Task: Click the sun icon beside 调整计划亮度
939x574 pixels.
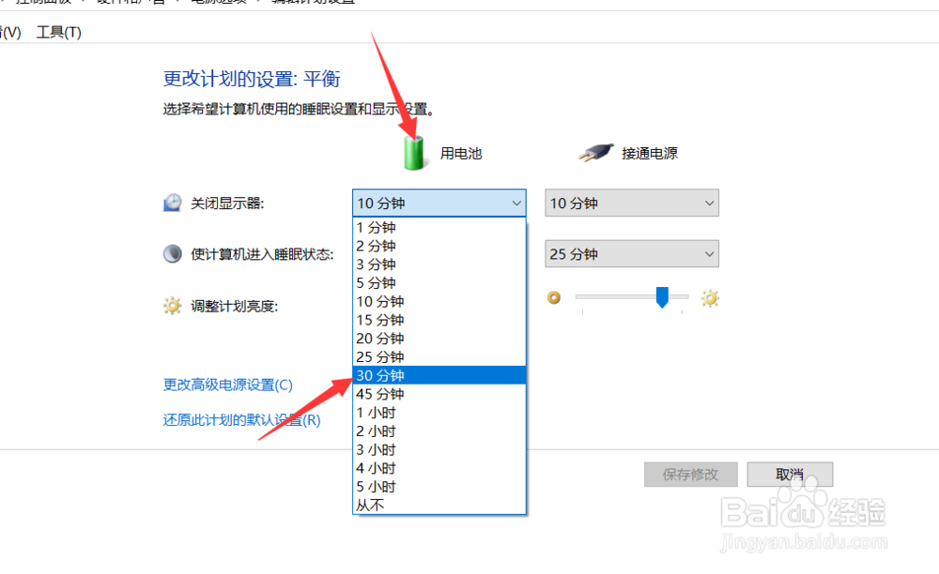Action: click(173, 305)
